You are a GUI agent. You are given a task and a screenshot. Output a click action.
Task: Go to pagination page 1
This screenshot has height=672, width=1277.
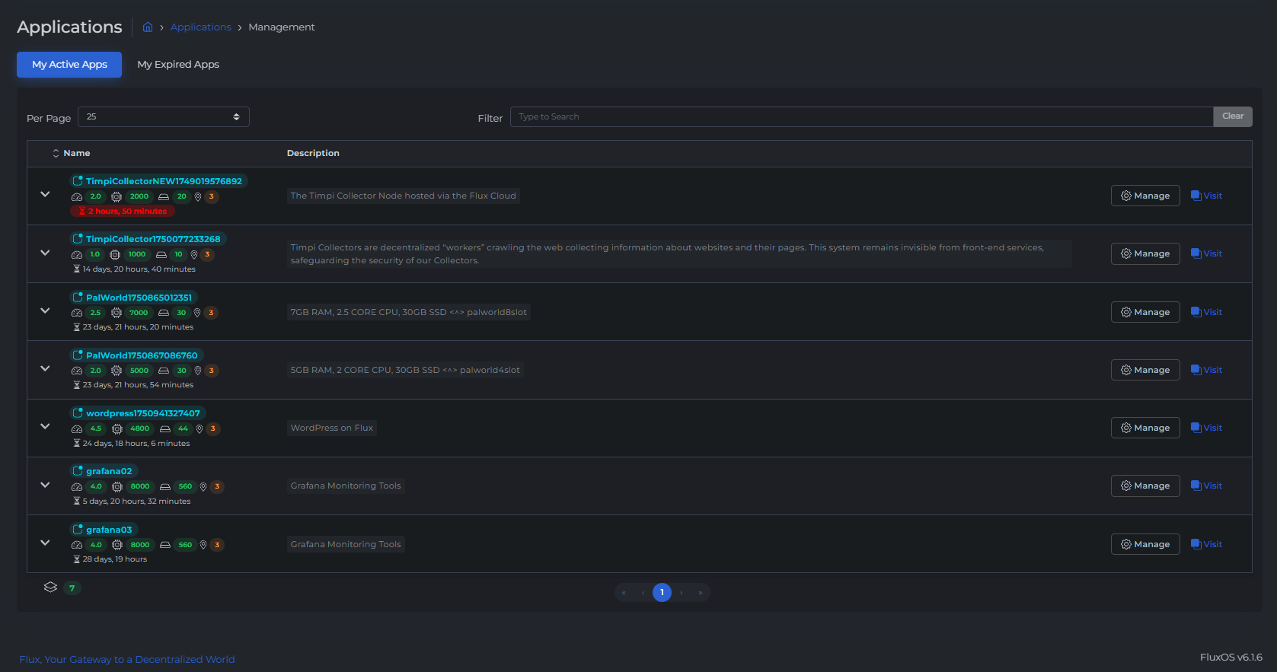pos(662,592)
